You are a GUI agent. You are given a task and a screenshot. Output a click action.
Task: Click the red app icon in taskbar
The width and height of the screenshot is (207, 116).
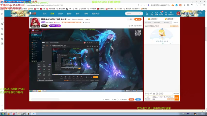point(14,114)
